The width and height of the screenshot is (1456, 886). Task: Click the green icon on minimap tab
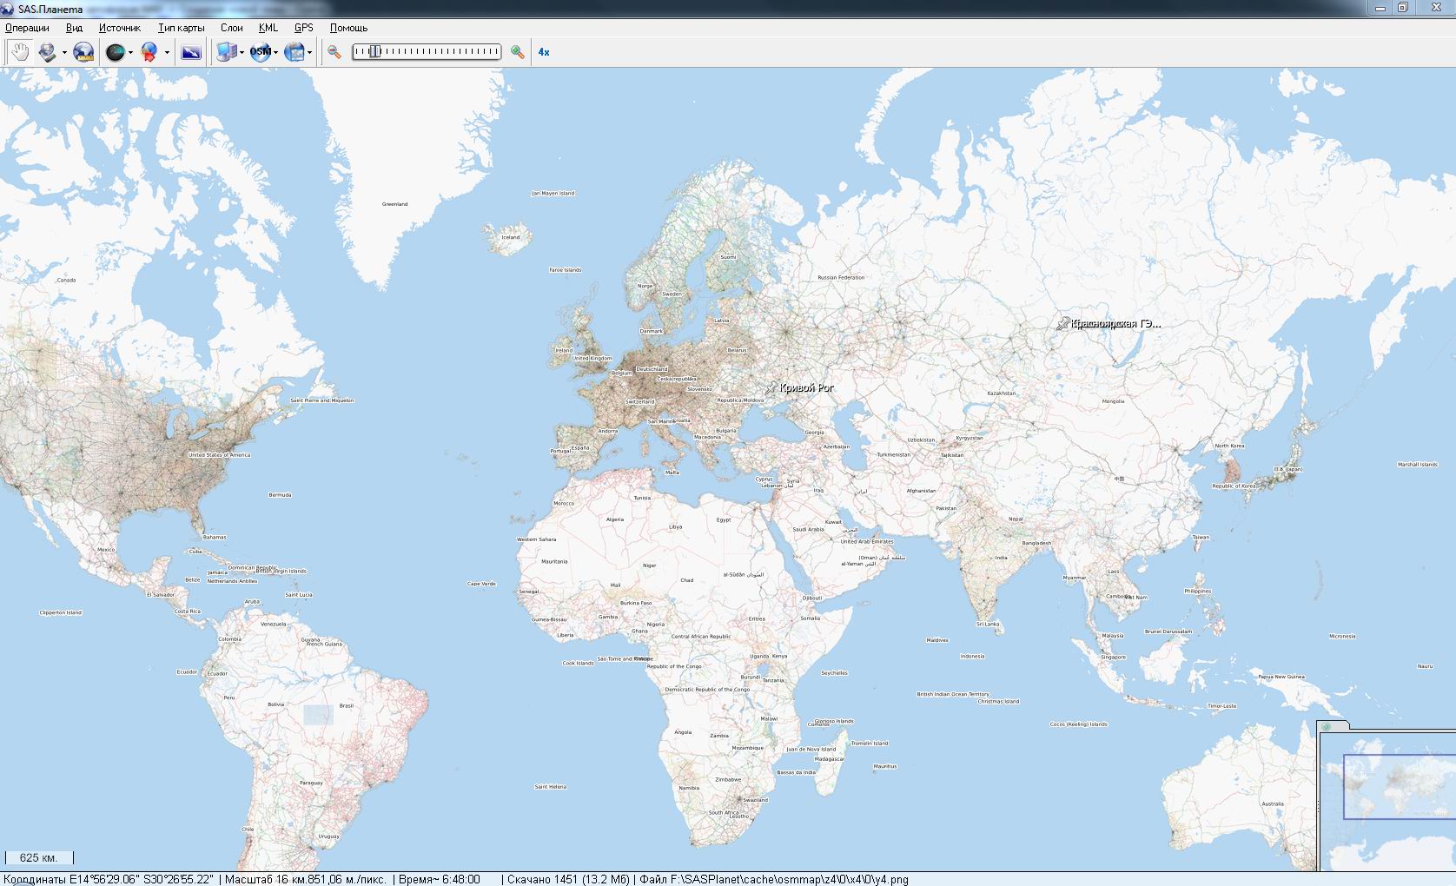(x=1327, y=727)
